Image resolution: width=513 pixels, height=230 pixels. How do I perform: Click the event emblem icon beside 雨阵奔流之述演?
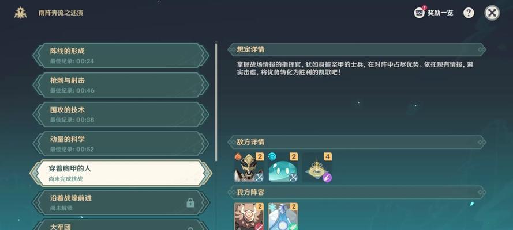[20, 13]
